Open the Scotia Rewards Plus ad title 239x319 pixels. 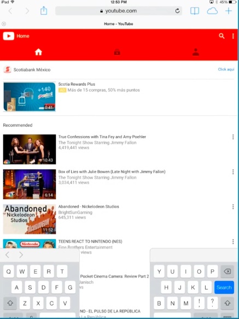[77, 84]
